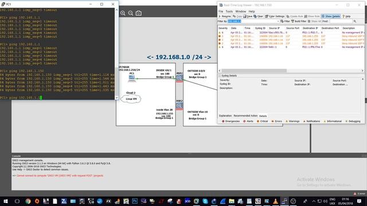367x206 pixels.
Task: Click the 1 error warning indicator in GNS3
Action: [x=359, y=193]
